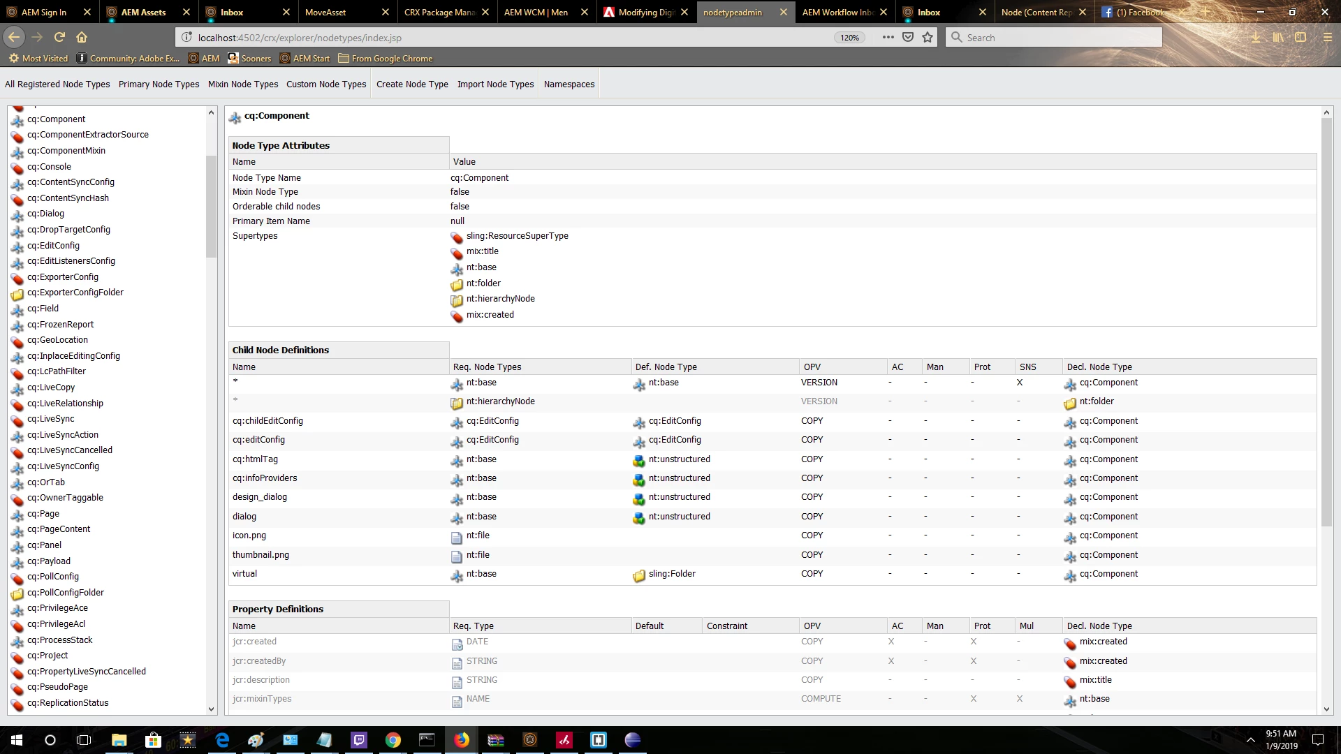Switch to AEM Assets browser tab
The width and height of the screenshot is (1341, 754).
(x=143, y=12)
